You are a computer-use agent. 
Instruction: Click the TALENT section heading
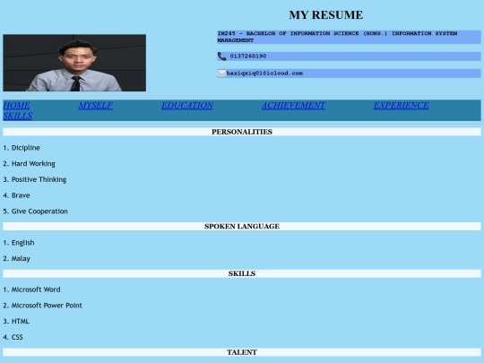coord(242,352)
